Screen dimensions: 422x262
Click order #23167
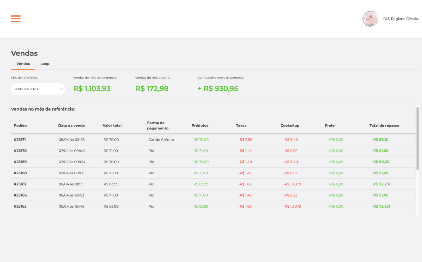[20, 184]
